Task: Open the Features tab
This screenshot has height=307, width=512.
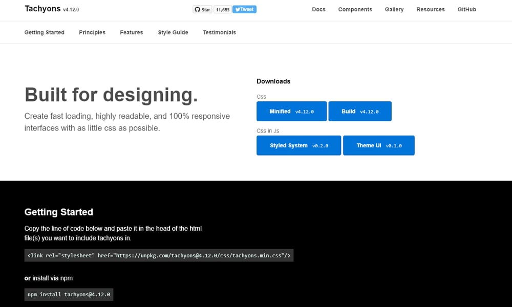Action: point(131,32)
